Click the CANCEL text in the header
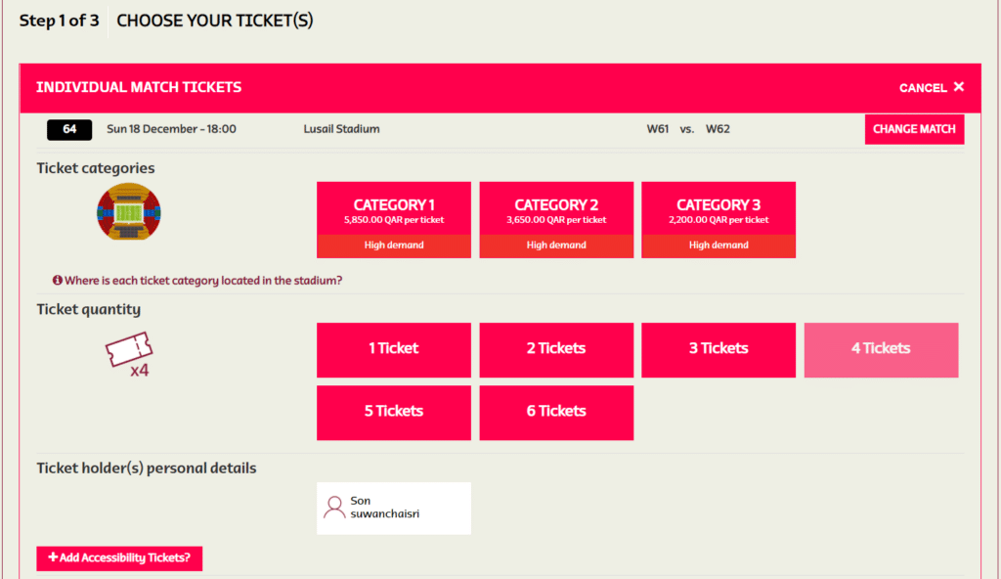 [923, 88]
